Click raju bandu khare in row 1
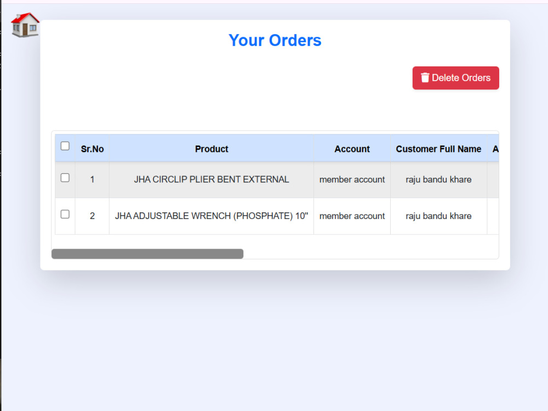548x411 pixels. click(x=438, y=179)
